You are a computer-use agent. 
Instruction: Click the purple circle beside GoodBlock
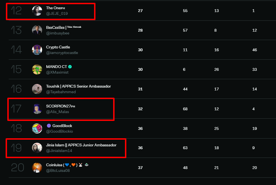click(x=49, y=126)
